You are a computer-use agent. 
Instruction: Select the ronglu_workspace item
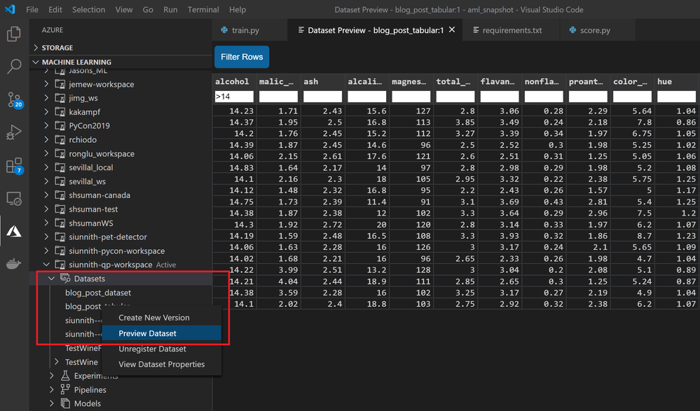102,153
